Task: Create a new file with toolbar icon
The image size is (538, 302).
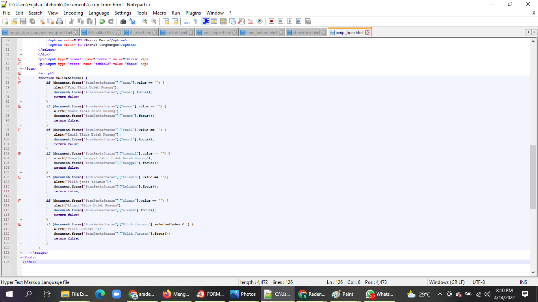Action: [x=6, y=21]
